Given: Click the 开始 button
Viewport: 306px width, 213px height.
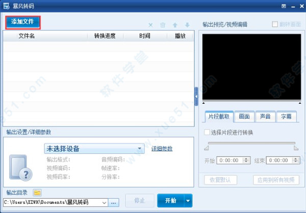Looking at the screenshot, I should point(170,201).
